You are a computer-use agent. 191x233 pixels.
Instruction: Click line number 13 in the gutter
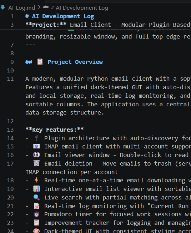pos(10,130)
